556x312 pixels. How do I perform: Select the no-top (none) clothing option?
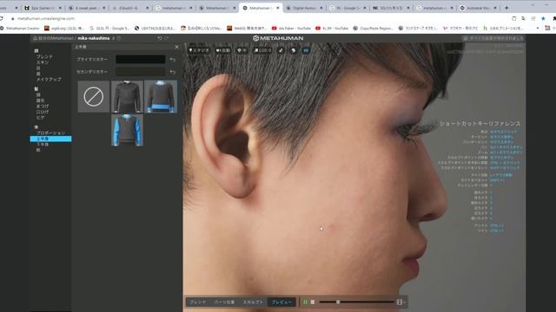94,96
